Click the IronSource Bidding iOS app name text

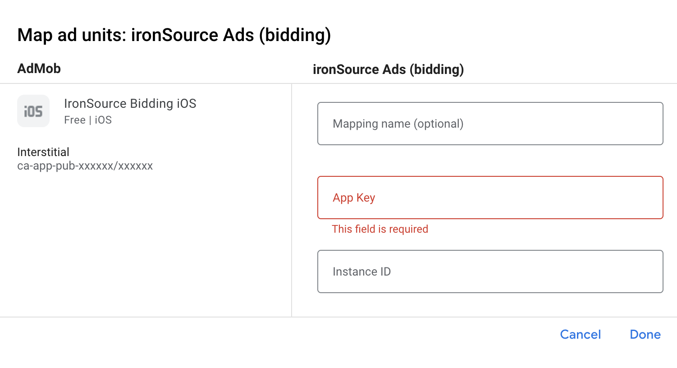click(130, 103)
